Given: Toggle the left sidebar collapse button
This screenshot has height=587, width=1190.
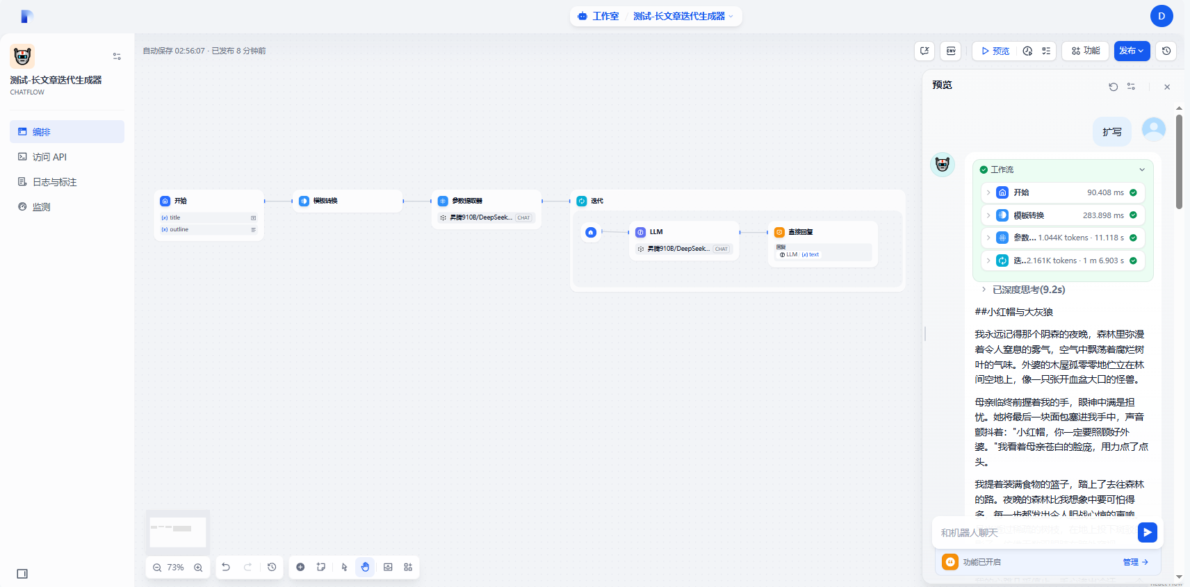Looking at the screenshot, I should [x=22, y=574].
